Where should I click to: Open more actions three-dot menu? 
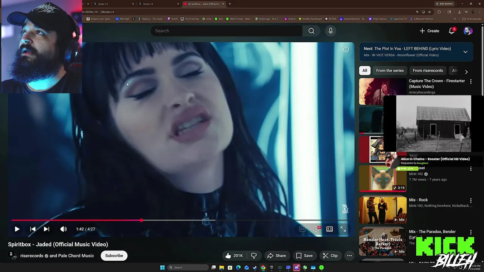click(349, 256)
